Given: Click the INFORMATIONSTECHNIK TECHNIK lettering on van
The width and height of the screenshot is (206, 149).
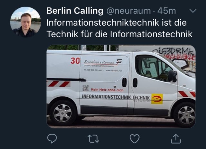Looking at the screenshot, I should click(x=116, y=97).
